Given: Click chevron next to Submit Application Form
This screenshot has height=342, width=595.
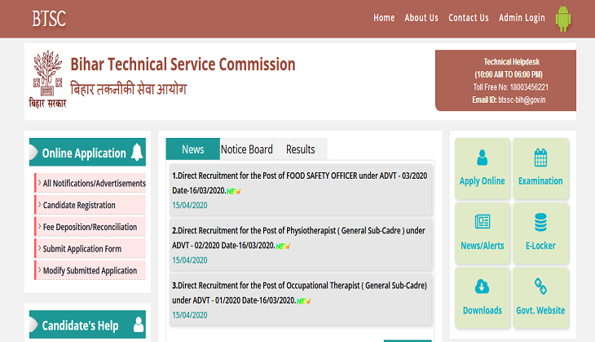Looking at the screenshot, I should pyautogui.click(x=39, y=248).
